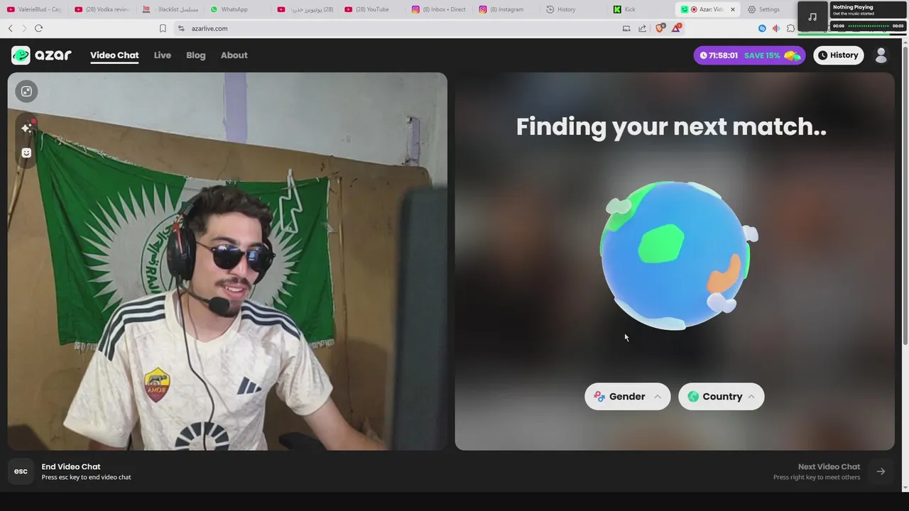This screenshot has width=909, height=511.
Task: Click the 71:58:01 Save 15% offer banner
Action: coord(750,55)
